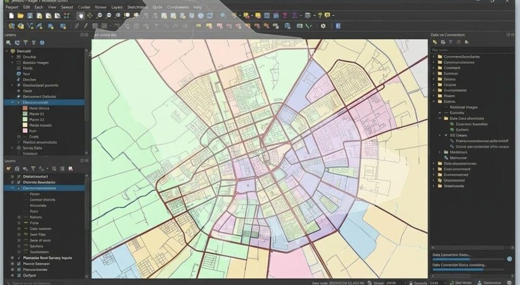This screenshot has width=520, height=285.
Task: Collapse the Data Dace dliomtons folder
Action: (440, 119)
